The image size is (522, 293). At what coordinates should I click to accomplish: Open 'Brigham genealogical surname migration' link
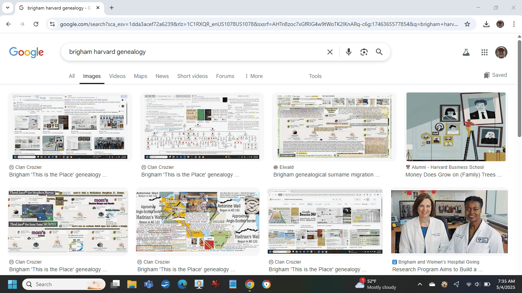pyautogui.click(x=326, y=175)
